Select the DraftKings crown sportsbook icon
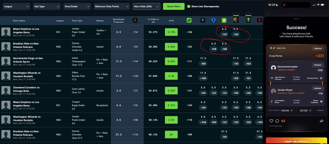This screenshot has width=329, height=144. point(224,20)
